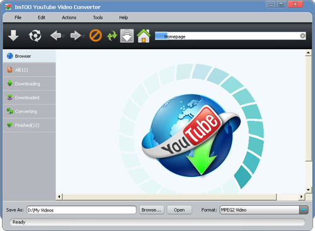The image size is (315, 231).
Task: Click the Open button
Action: (180, 210)
